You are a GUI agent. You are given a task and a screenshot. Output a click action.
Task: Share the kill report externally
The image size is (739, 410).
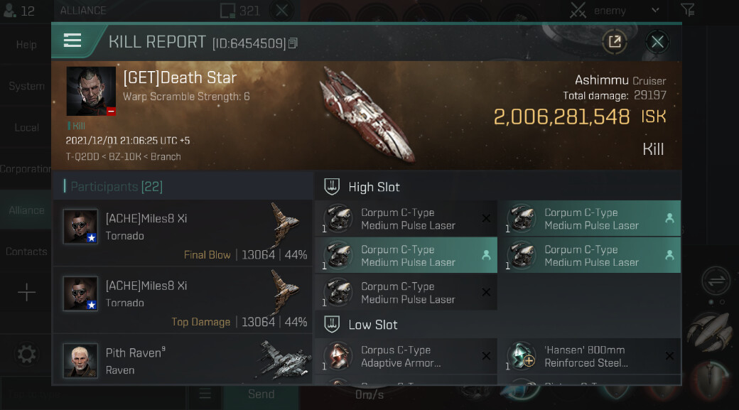coord(615,42)
